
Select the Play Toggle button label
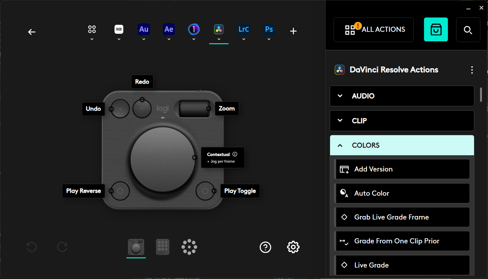coord(240,191)
